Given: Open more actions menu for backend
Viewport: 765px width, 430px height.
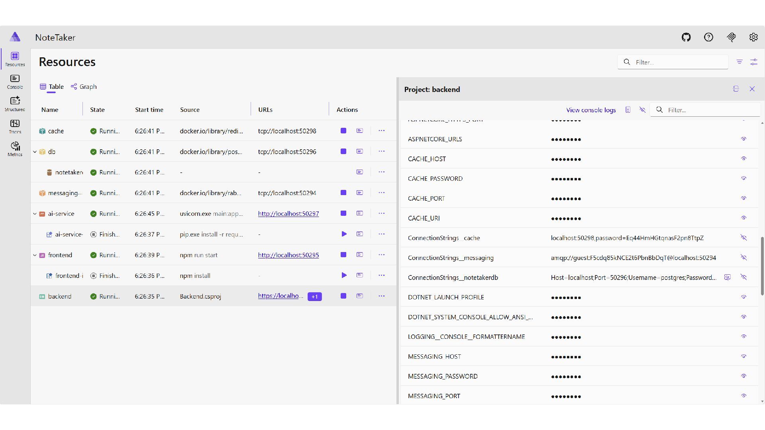Looking at the screenshot, I should pyautogui.click(x=381, y=296).
